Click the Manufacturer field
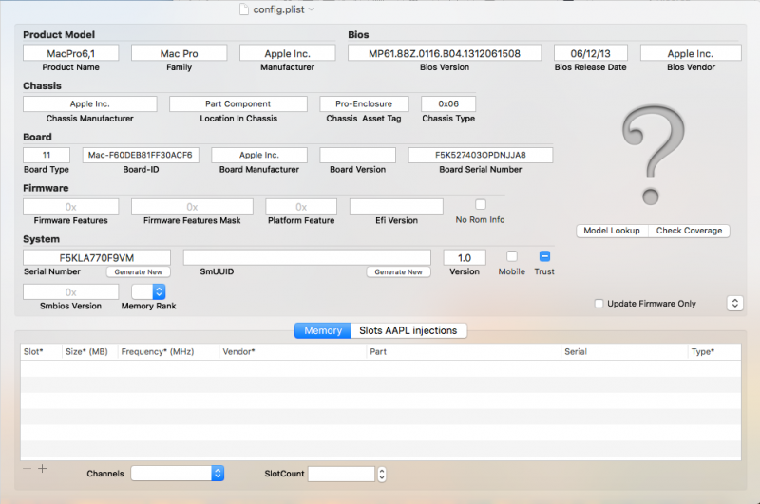 click(x=288, y=53)
